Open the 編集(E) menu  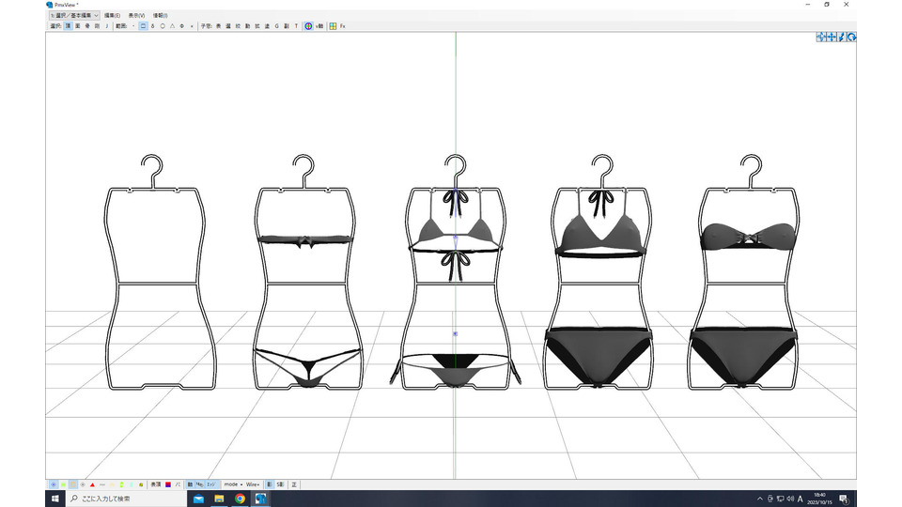pos(112,16)
